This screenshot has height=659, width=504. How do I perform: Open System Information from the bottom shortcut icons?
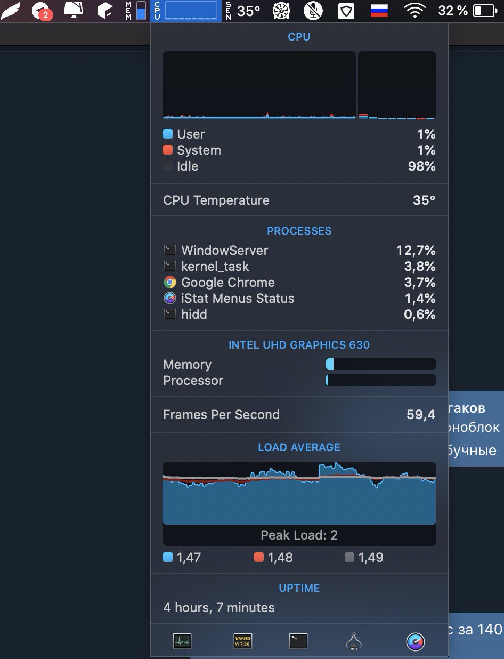pyautogui.click(x=354, y=641)
